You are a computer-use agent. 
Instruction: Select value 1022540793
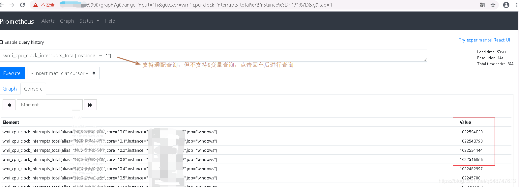[x=471, y=141]
